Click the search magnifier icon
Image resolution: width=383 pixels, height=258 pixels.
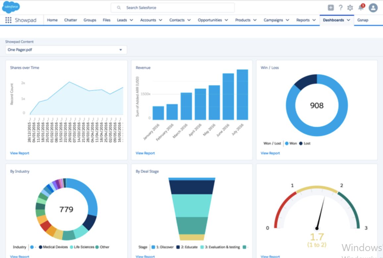tap(118, 8)
